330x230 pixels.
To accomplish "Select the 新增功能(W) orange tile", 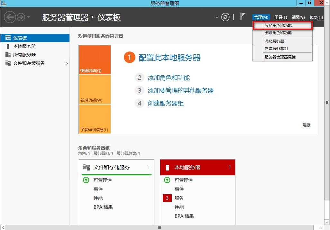I will pos(95,89).
